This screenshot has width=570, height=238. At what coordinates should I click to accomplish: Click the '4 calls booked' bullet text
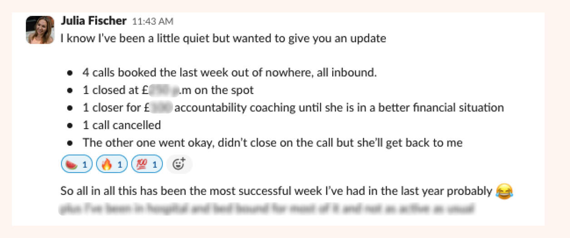229,73
